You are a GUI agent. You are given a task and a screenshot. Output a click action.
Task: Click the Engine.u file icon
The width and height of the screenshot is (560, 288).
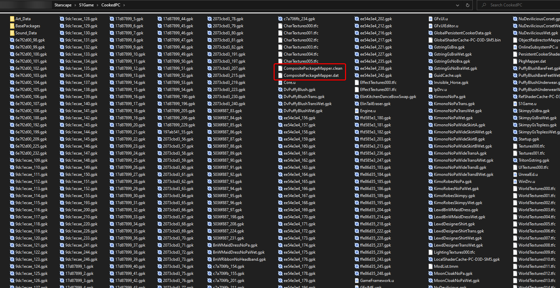click(x=357, y=111)
